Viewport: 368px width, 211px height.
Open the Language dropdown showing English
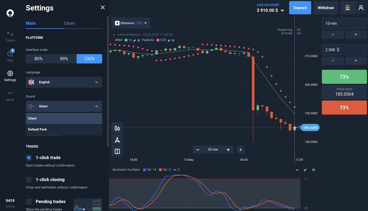pyautogui.click(x=64, y=82)
